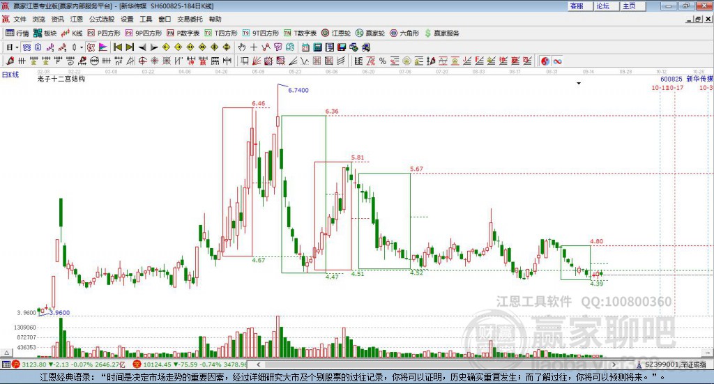This screenshot has height=384, width=714.
Task: Open the calendar icon in toolbar
Action: point(305,47)
